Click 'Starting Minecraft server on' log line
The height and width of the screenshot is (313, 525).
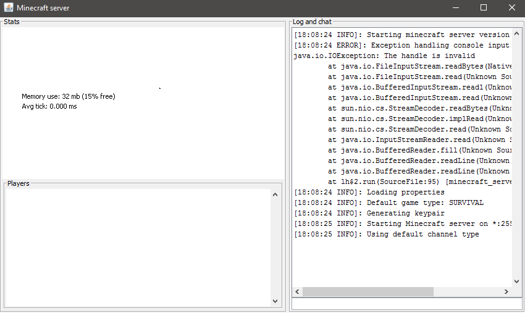click(403, 223)
